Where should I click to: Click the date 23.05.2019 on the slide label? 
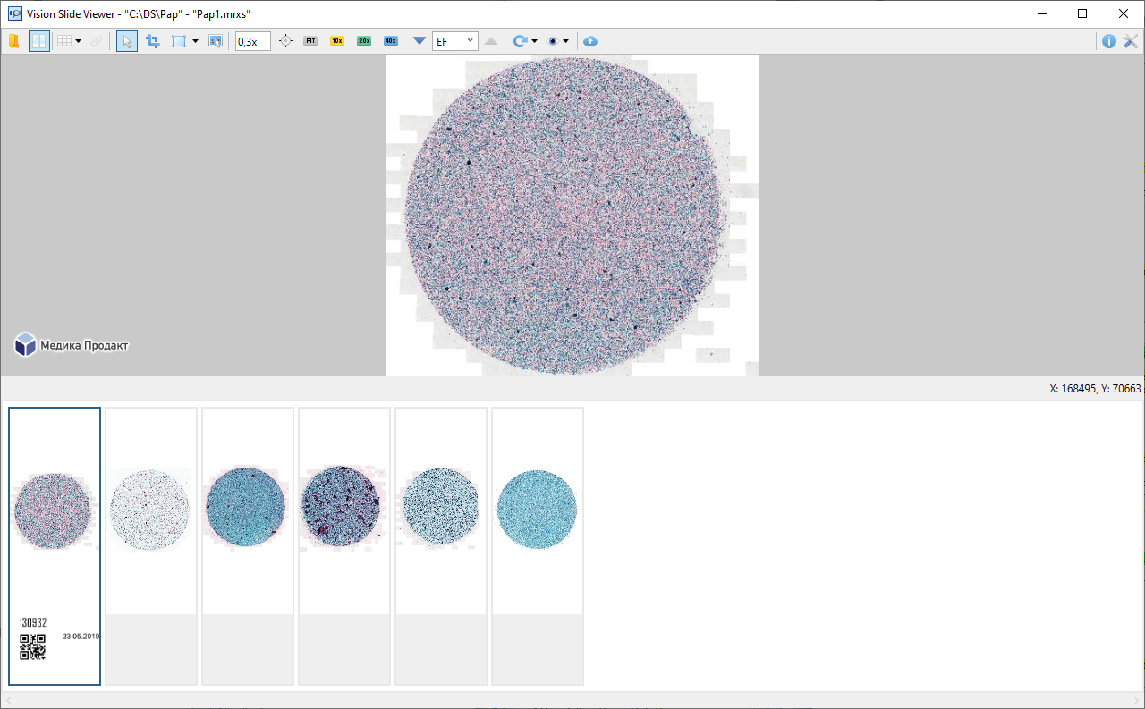81,637
